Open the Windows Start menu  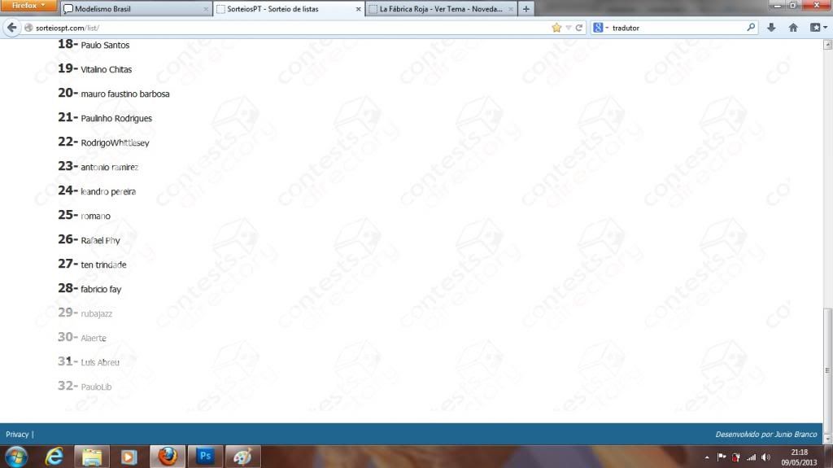coord(16,457)
